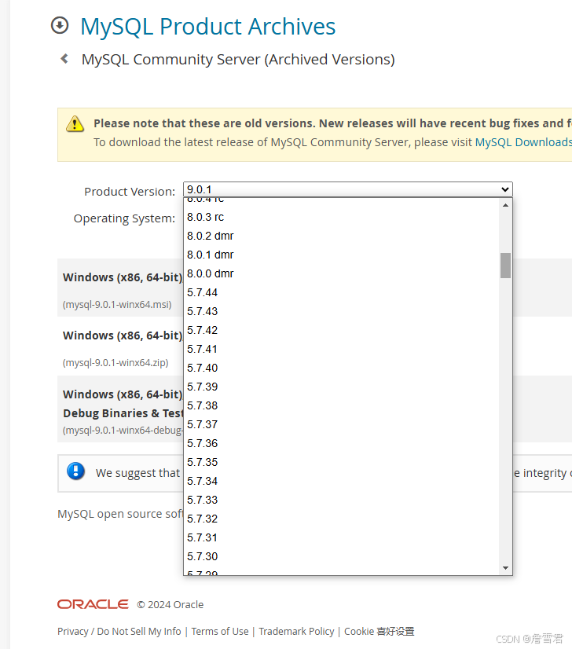Open the Product Version dropdown showing 9.0.1

point(347,189)
